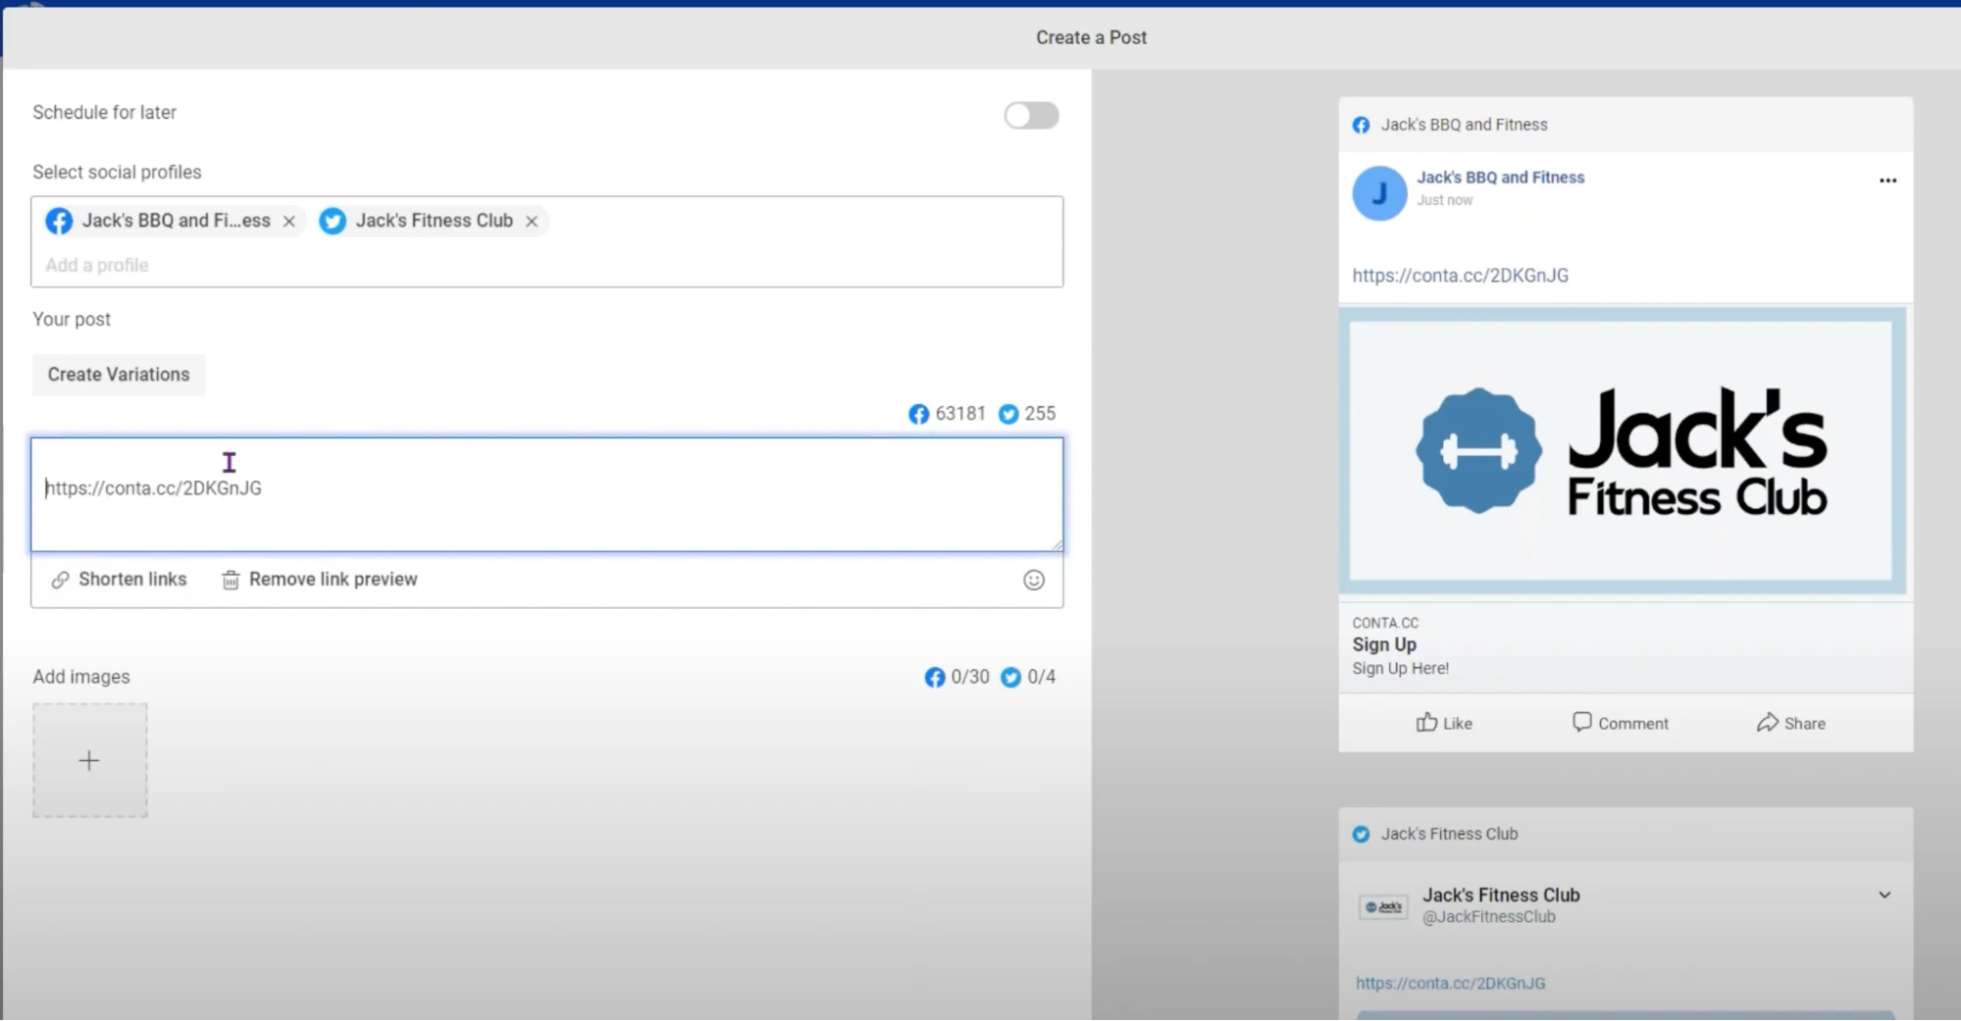Click Remove link preview trash icon
Image resolution: width=1961 pixels, height=1021 pixels.
point(231,581)
